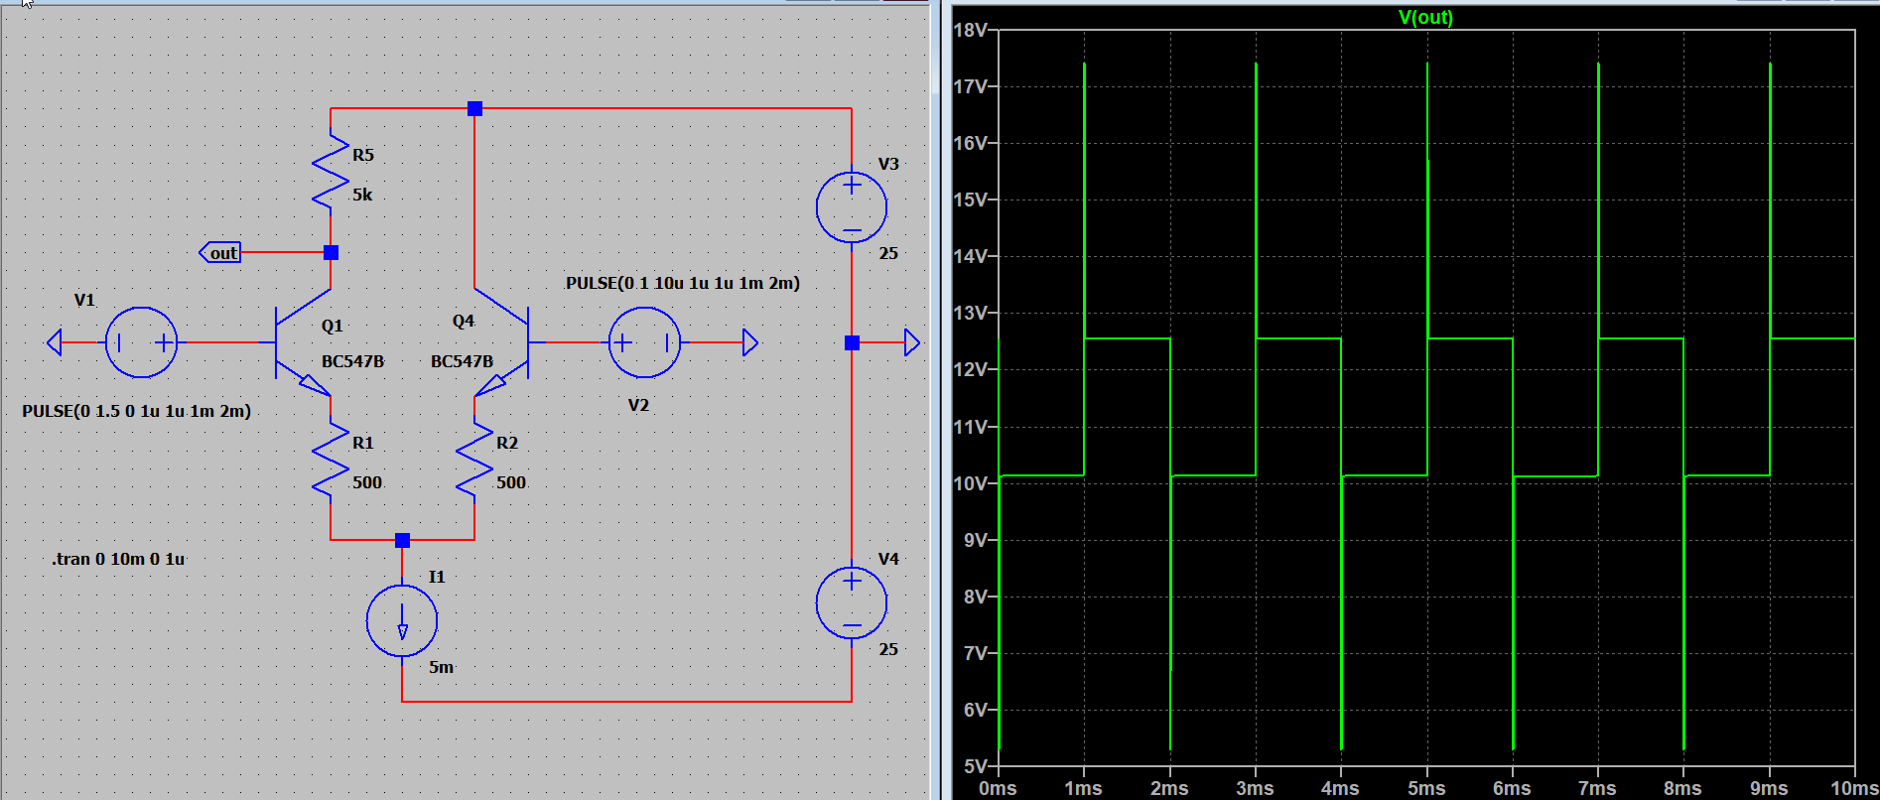Click the 'out' net label flag
Image resolution: width=1880 pixels, height=800 pixels.
coord(220,252)
